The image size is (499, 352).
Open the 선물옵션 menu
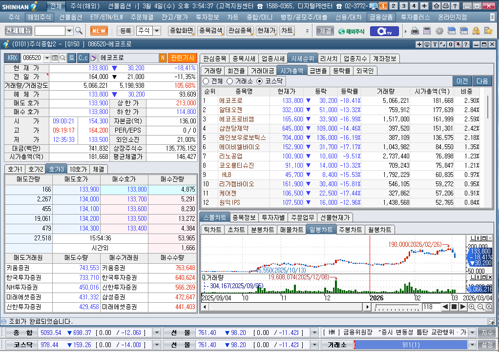[x=71, y=17]
